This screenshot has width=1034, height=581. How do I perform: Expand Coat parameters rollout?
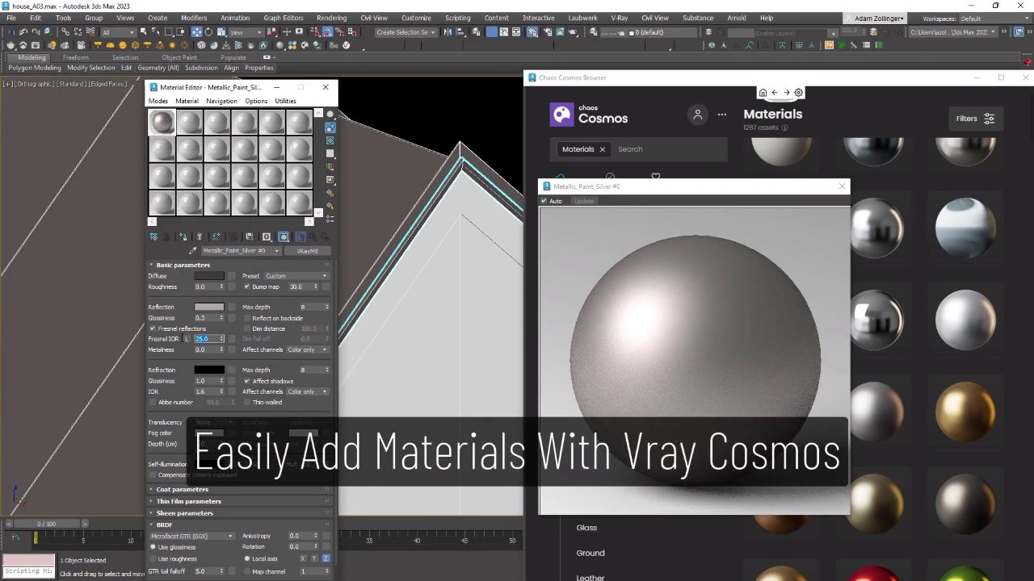click(x=183, y=489)
